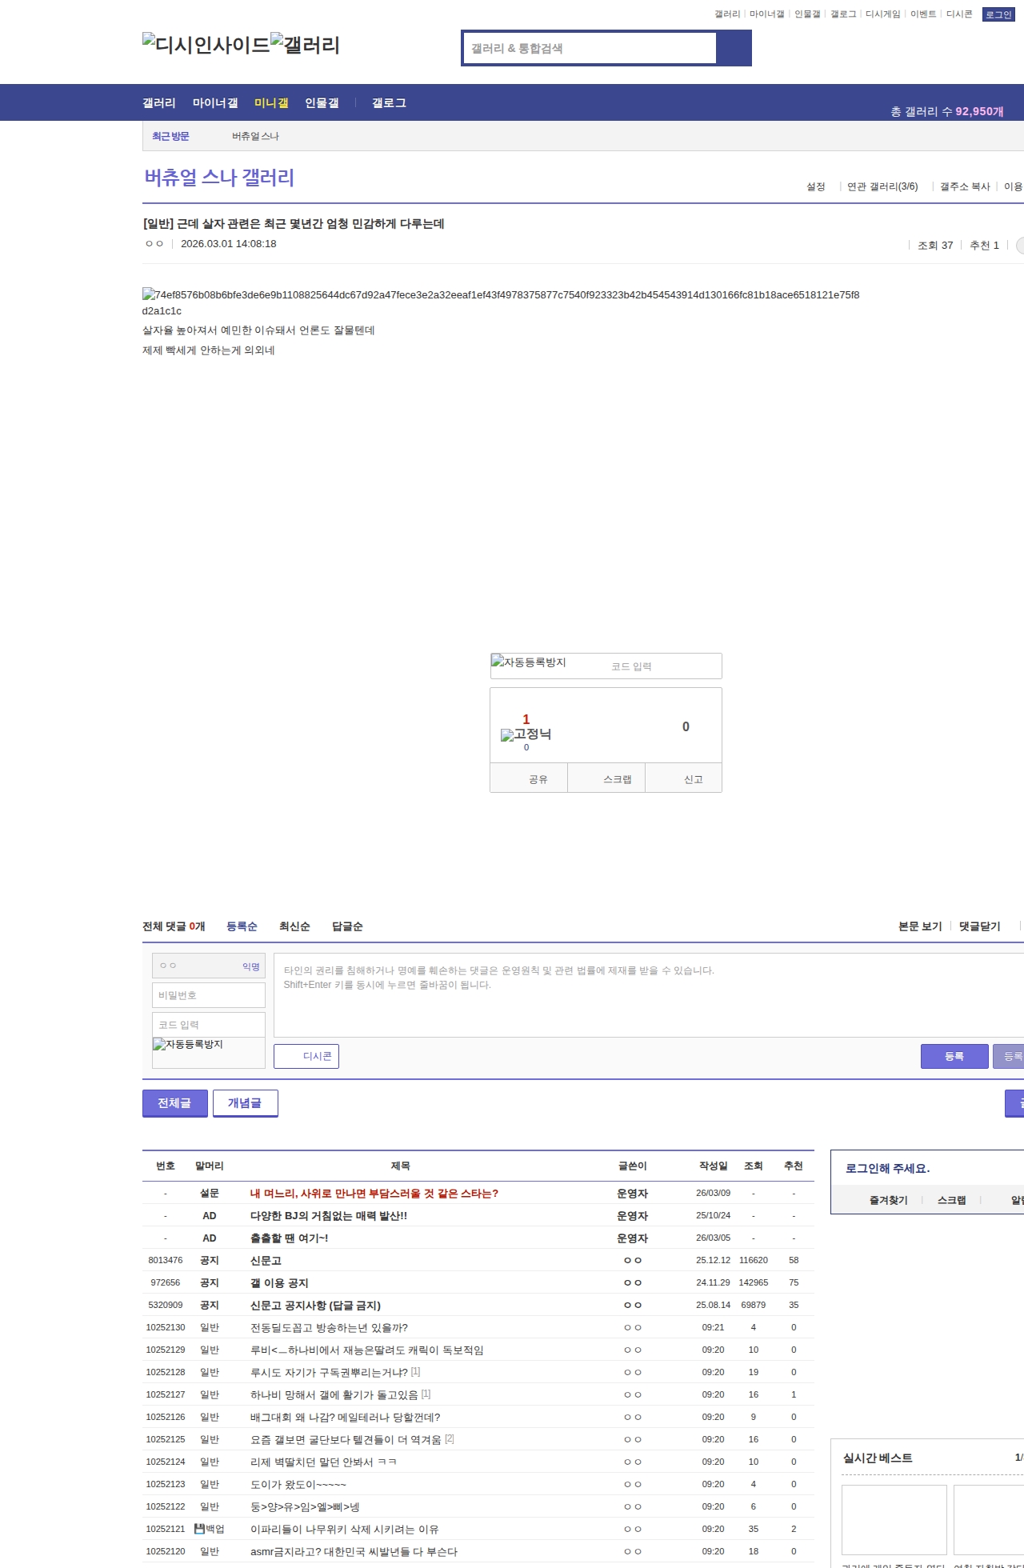Click the 백업 floppy disk icon in post list
Viewport: 1024px width, 1568px height.
click(x=199, y=1529)
